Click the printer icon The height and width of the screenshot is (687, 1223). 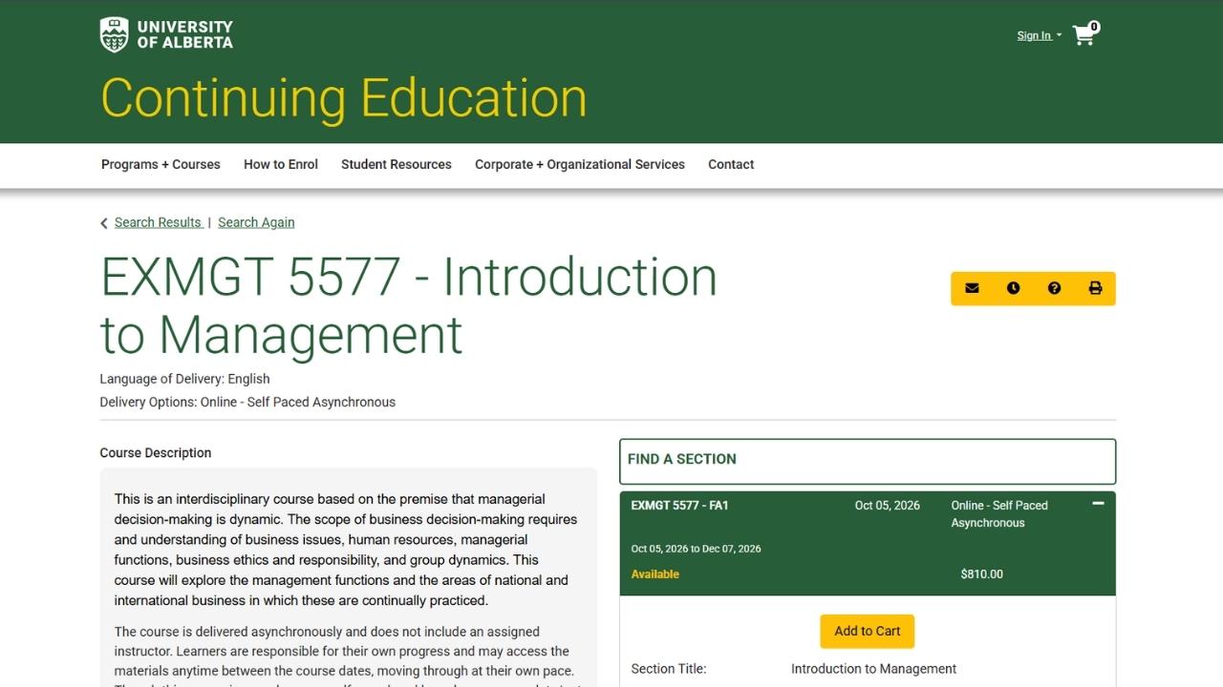[x=1095, y=288]
